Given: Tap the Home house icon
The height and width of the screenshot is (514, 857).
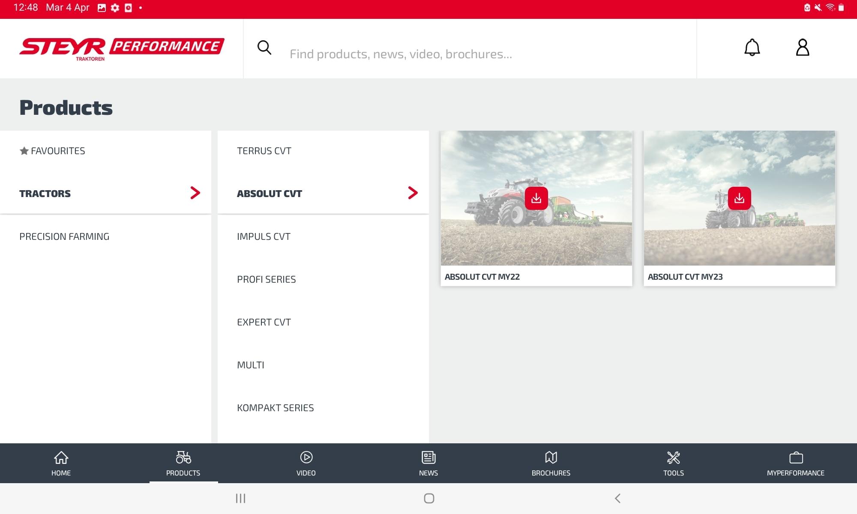Looking at the screenshot, I should pyautogui.click(x=61, y=457).
